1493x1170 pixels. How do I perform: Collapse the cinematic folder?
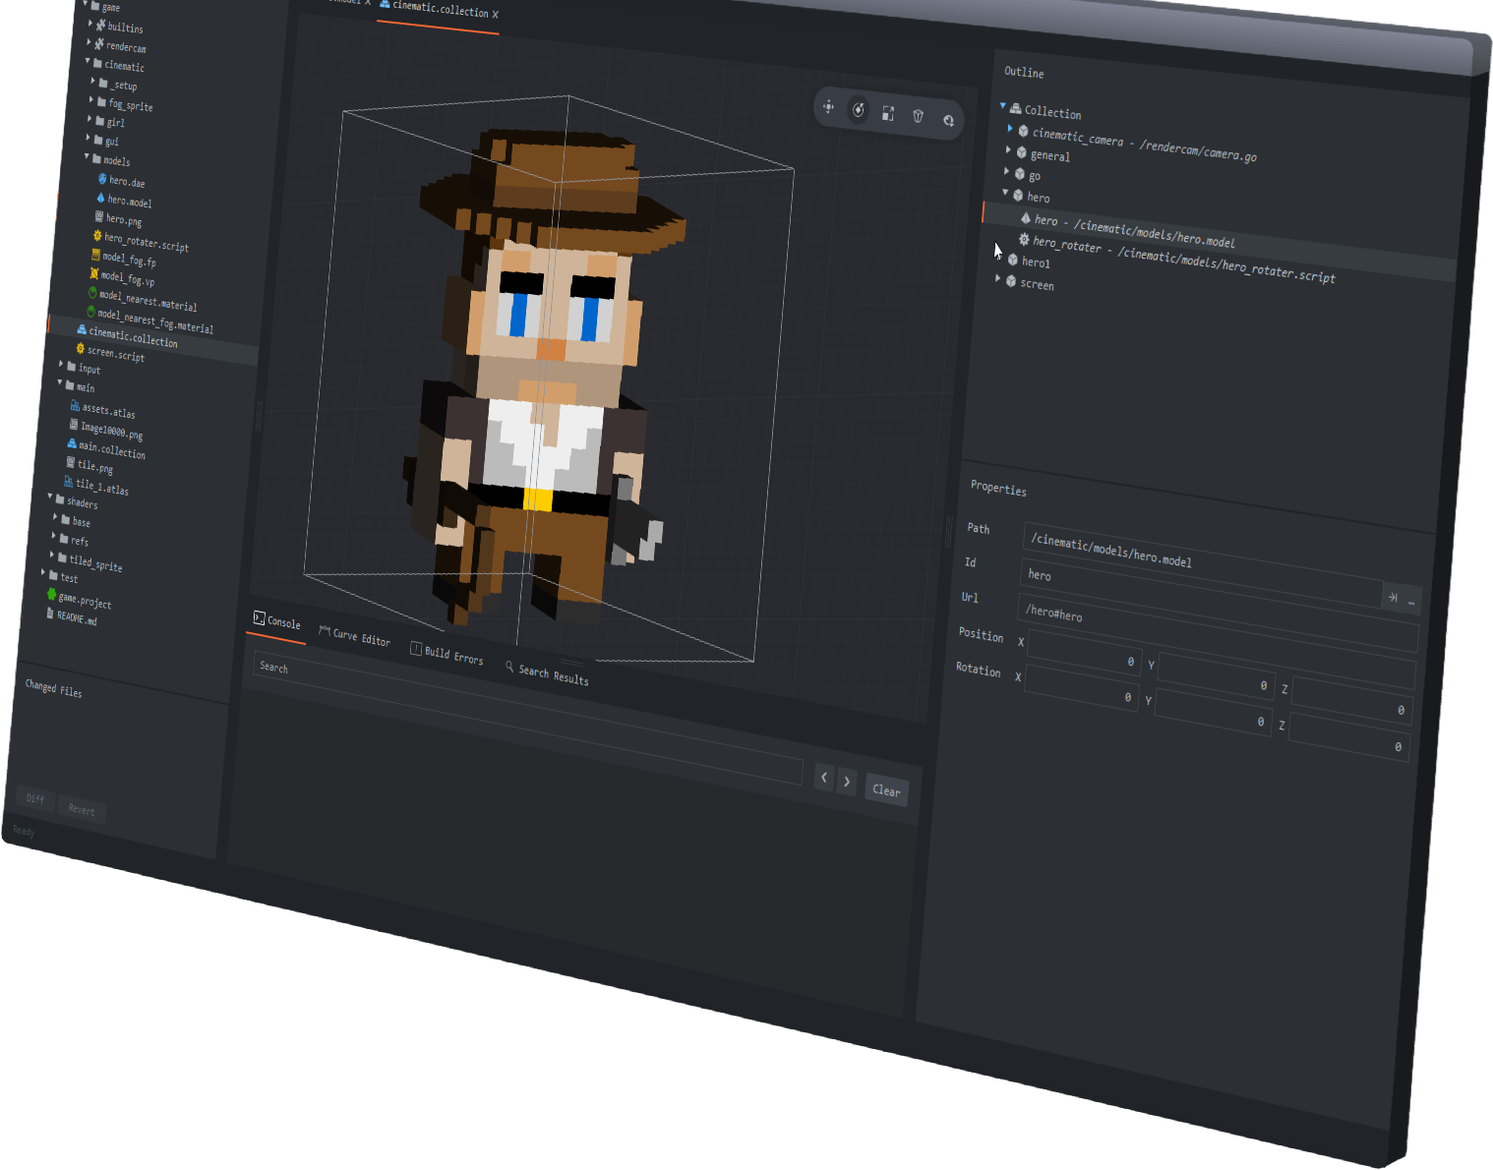[88, 61]
